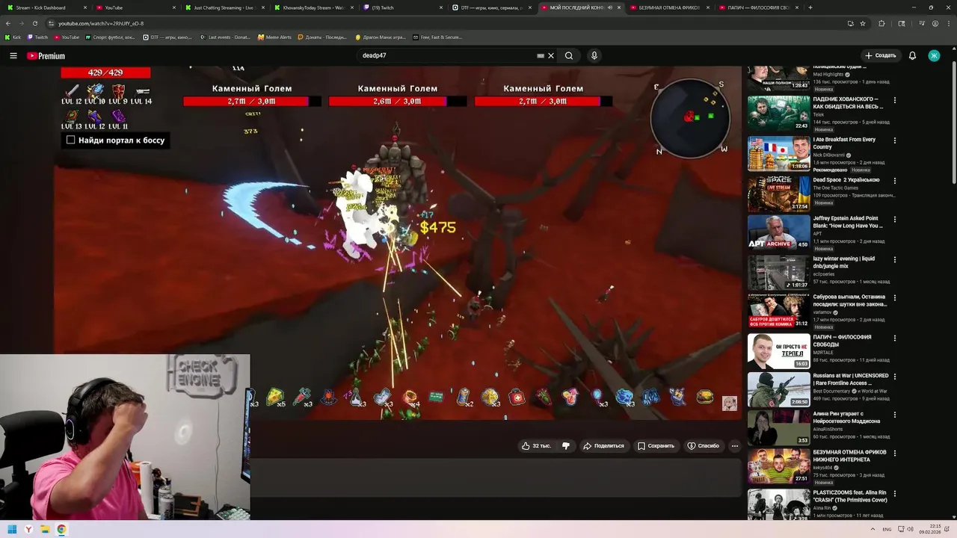The width and height of the screenshot is (957, 538).
Task: Open options menu for PLASTICZOOMS feat. Alina Rin
Action: (x=895, y=494)
